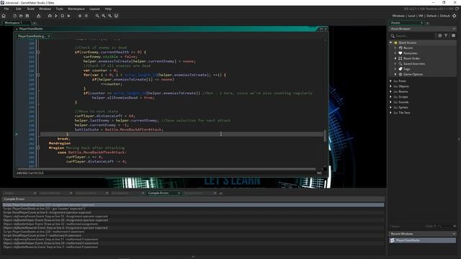Click the first magnifier zoom icon
The width and height of the screenshot is (461, 259).
[97, 16]
